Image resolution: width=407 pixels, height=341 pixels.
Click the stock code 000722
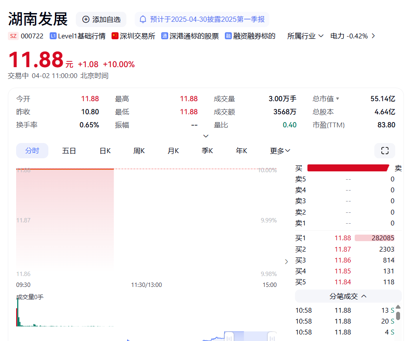coord(32,36)
